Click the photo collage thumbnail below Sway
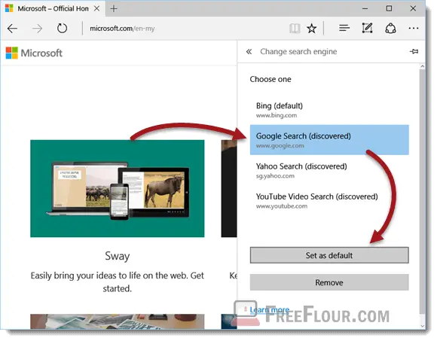The image size is (437, 341). 118,321
